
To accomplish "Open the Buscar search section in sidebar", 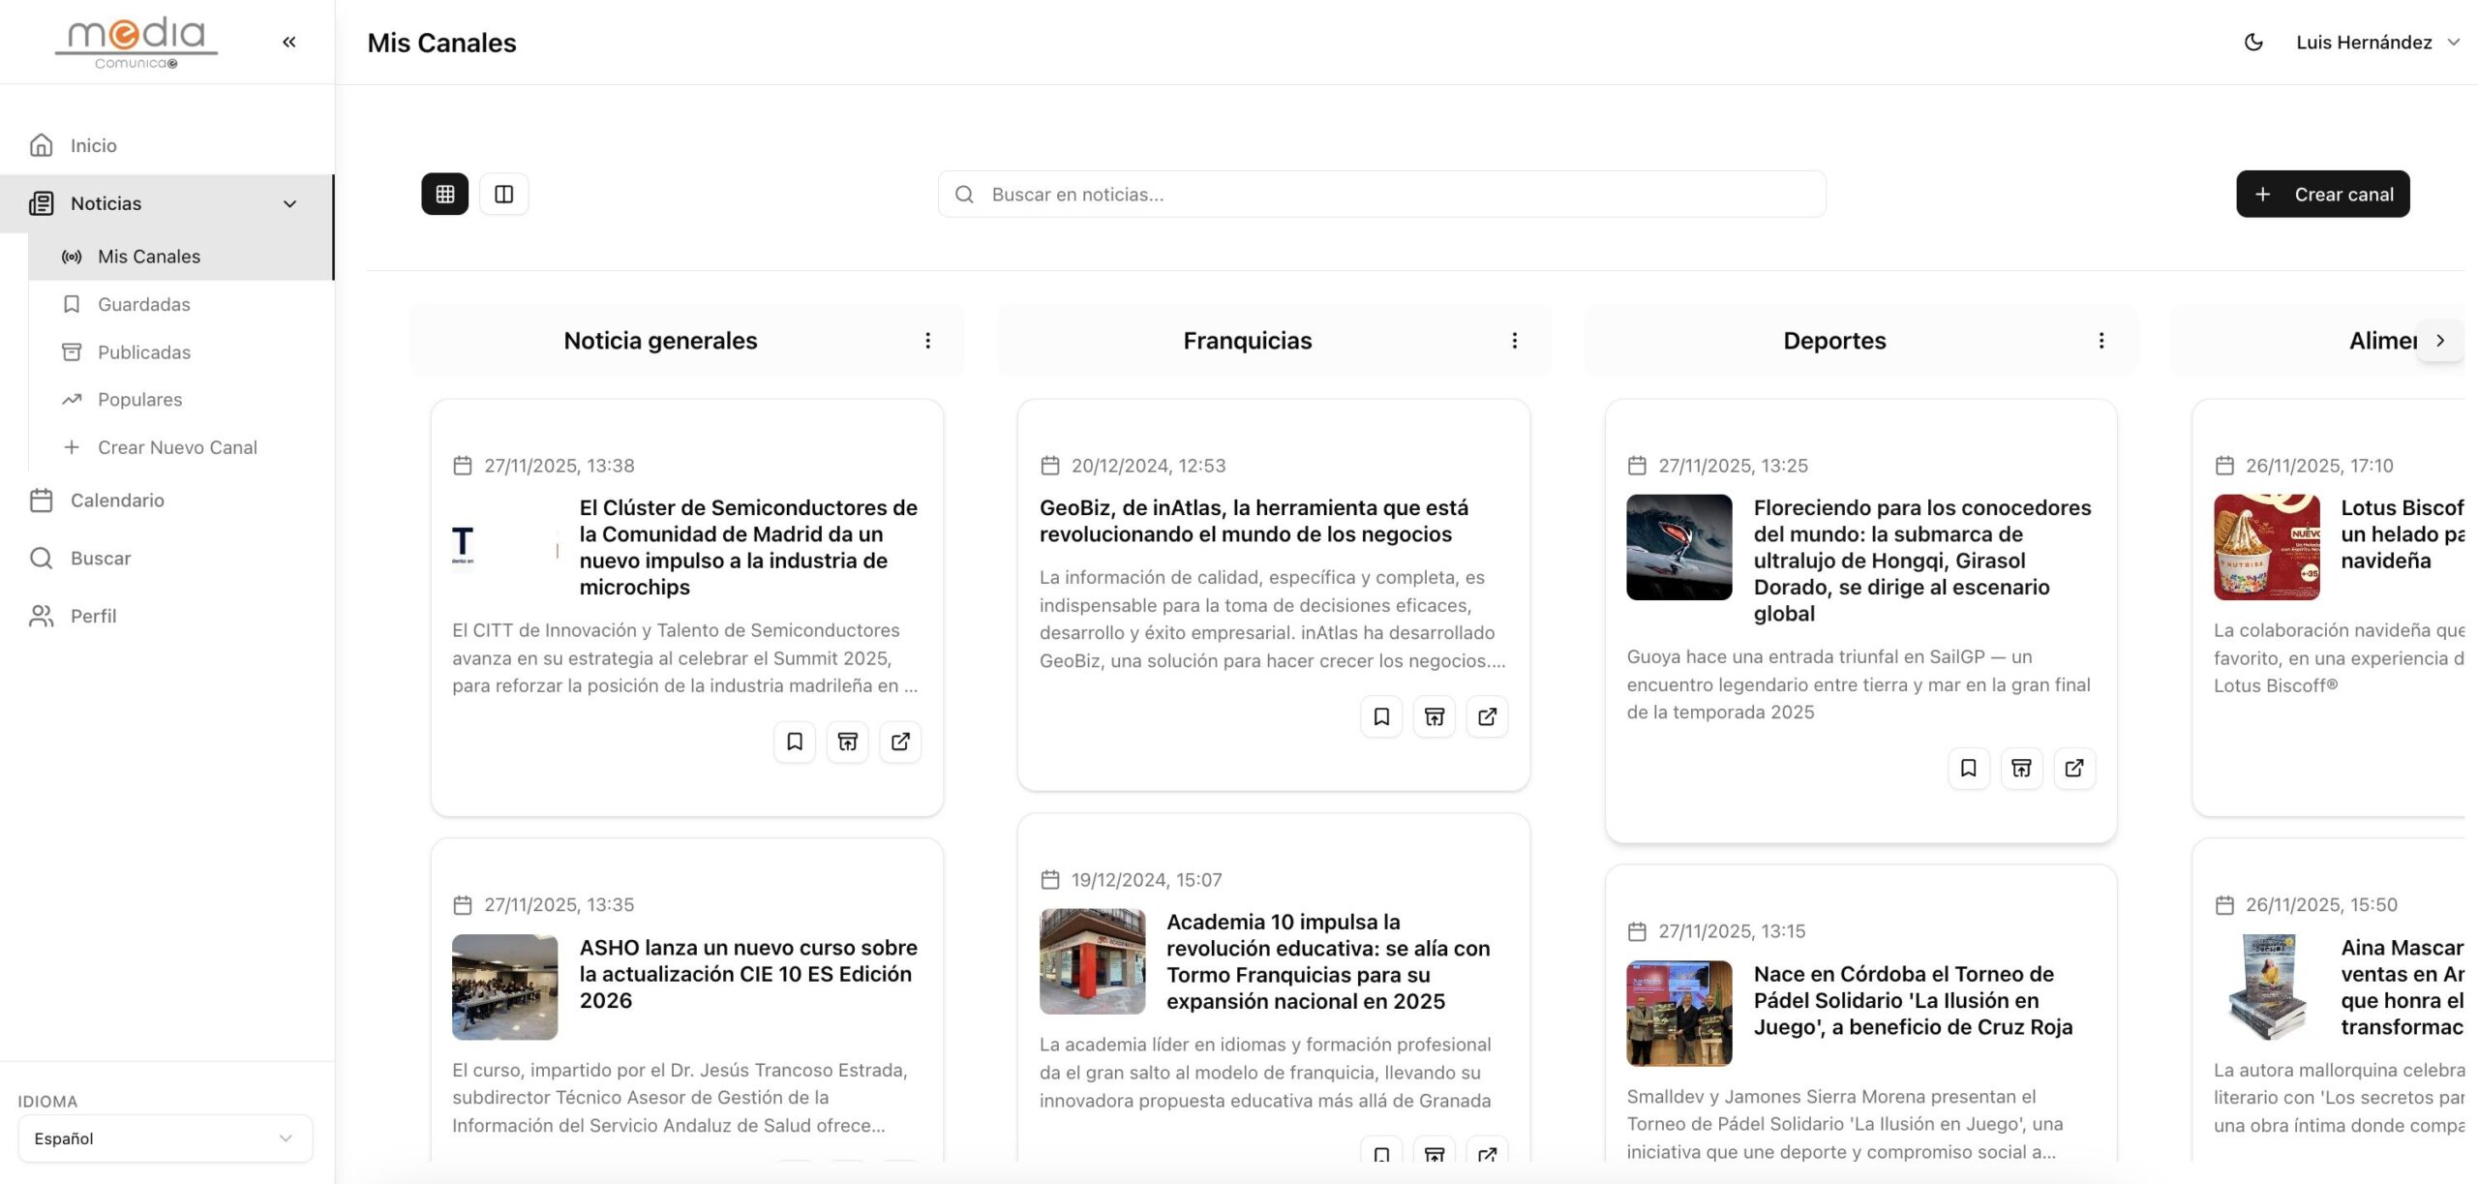I will [100, 558].
